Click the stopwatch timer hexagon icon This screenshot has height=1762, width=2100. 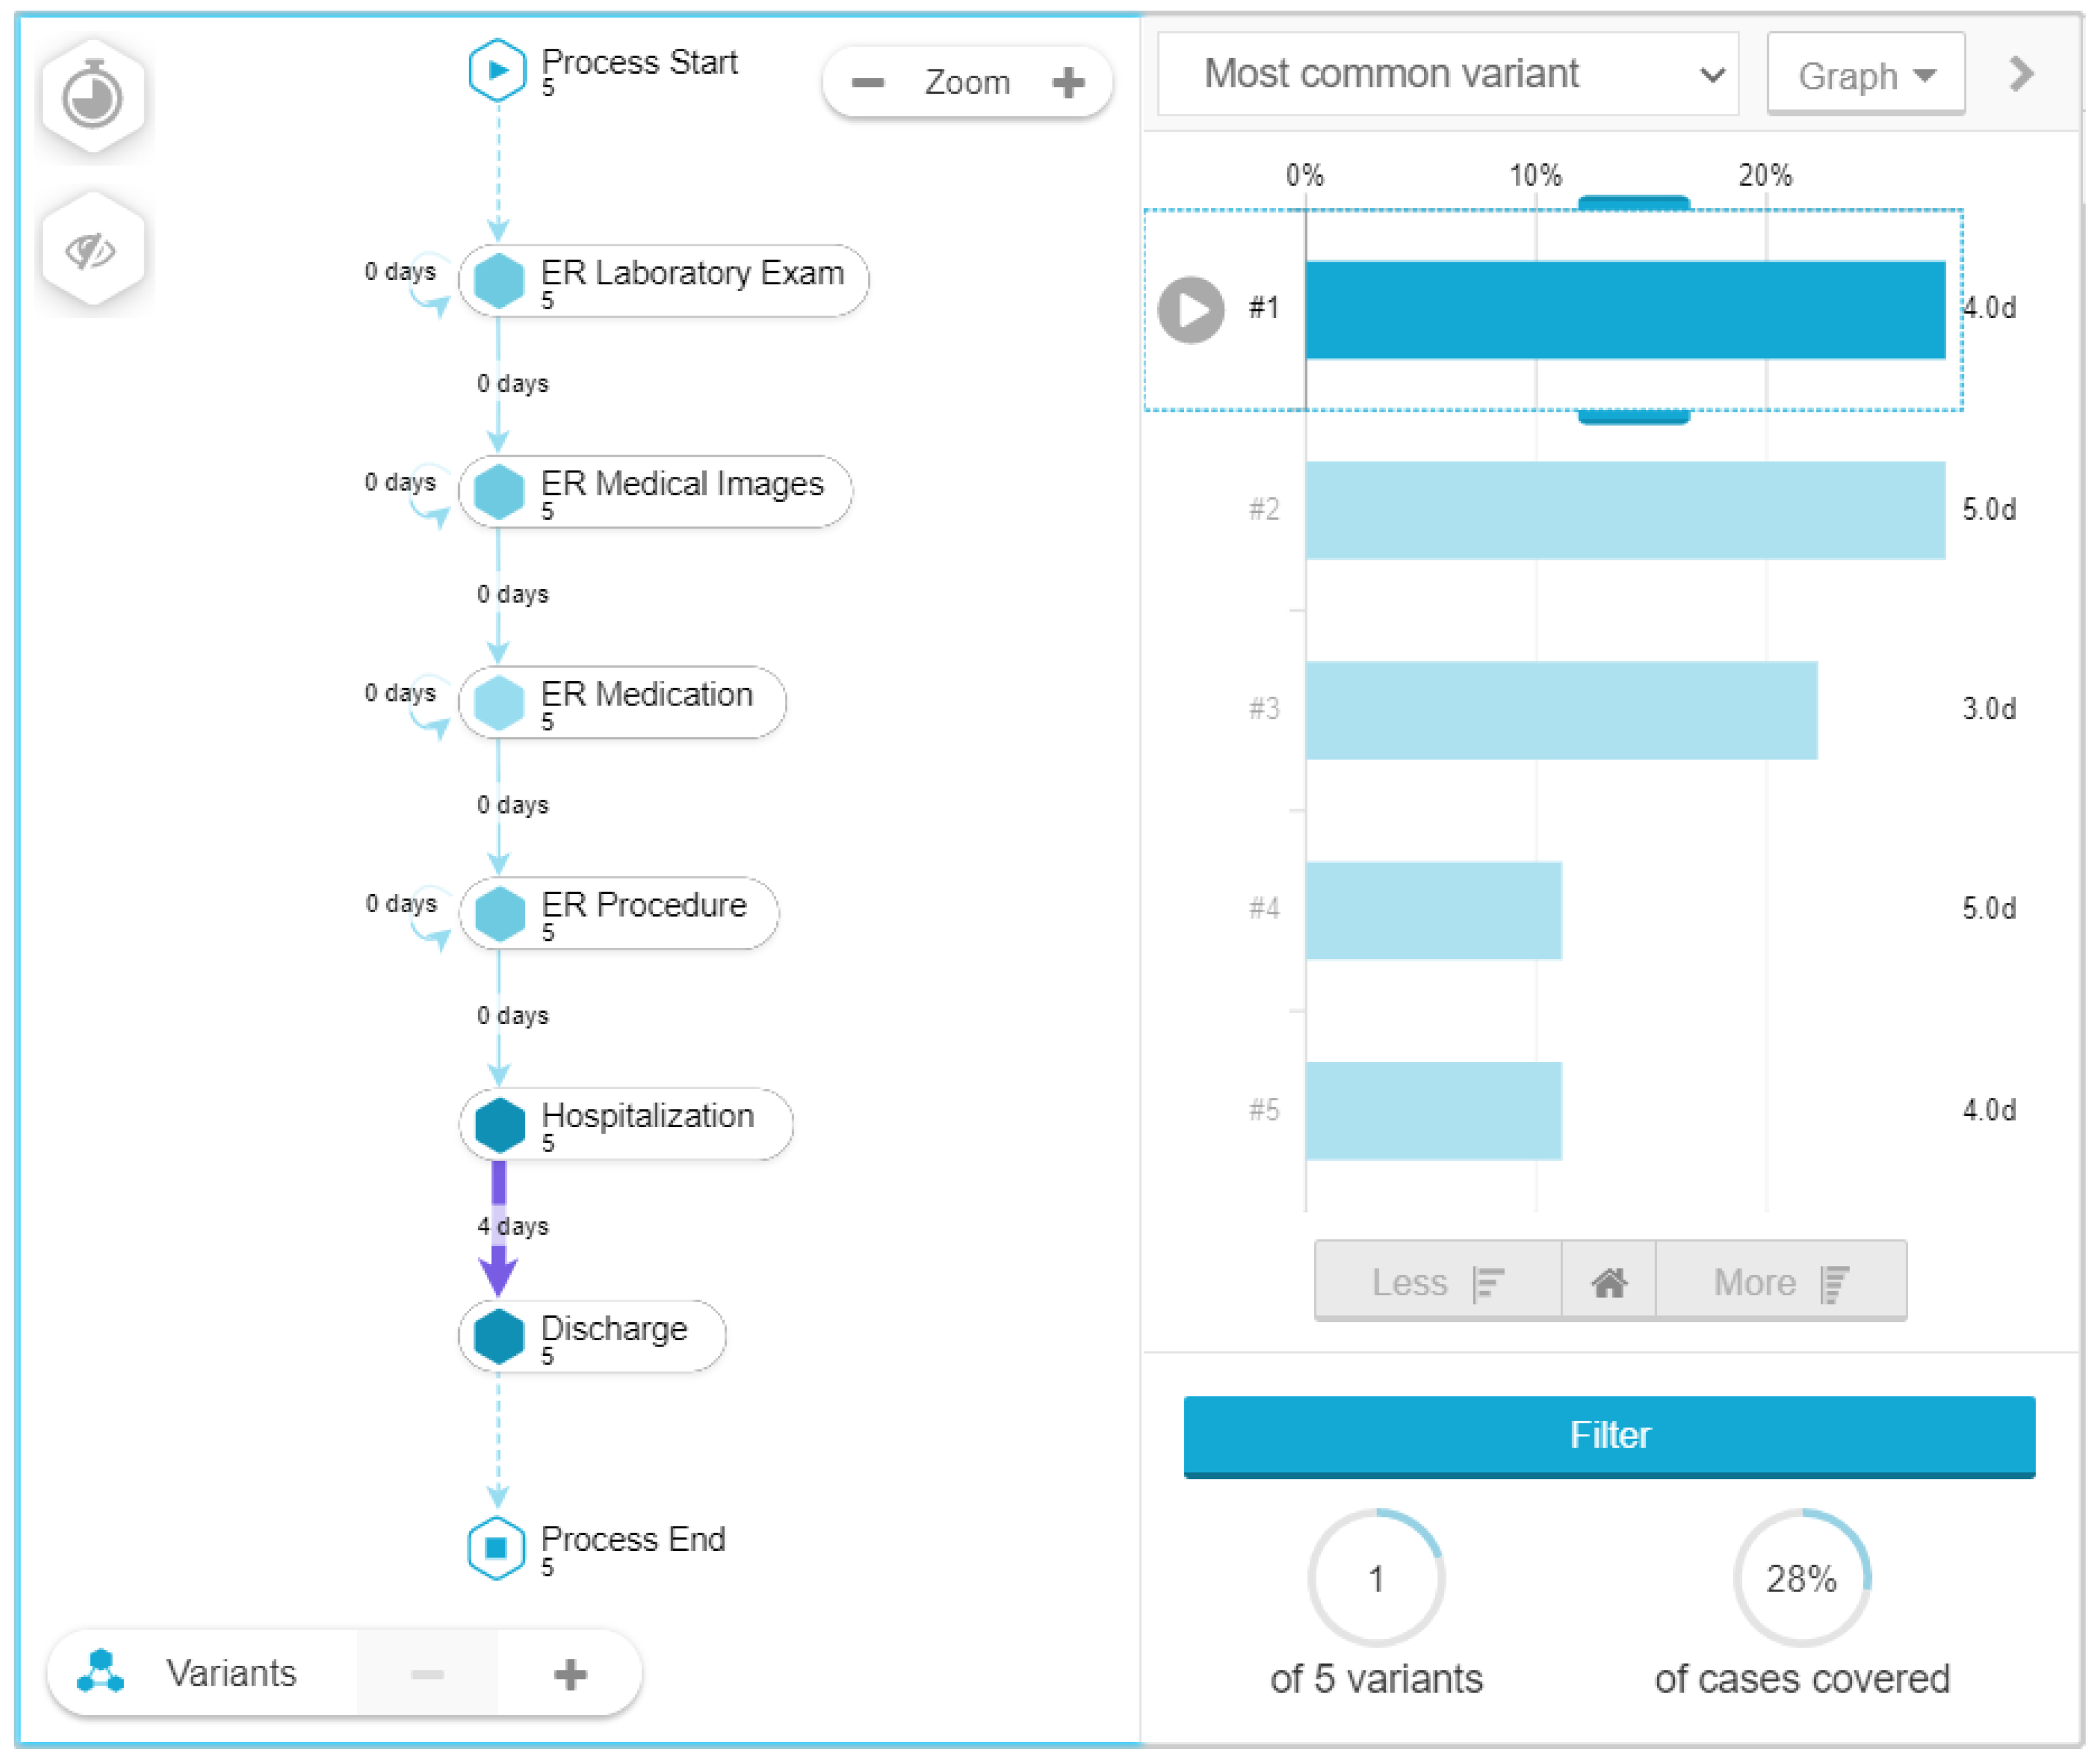(x=92, y=97)
